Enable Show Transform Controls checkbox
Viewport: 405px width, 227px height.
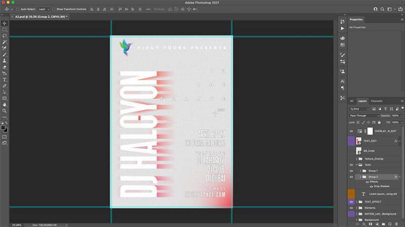pyautogui.click(x=54, y=9)
